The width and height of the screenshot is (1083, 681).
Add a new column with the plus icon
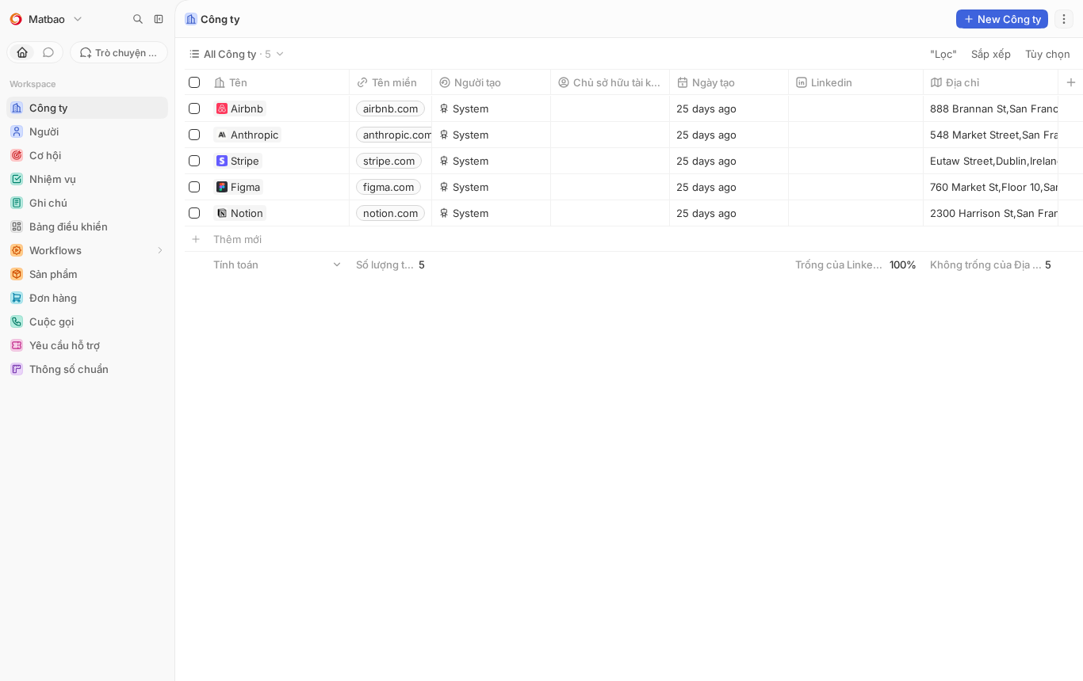[x=1071, y=82]
